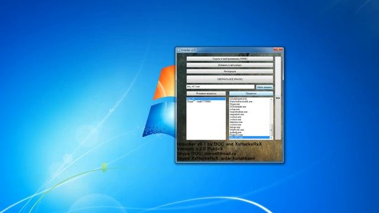
Task: Select SSScheduler.exe in the process list
Action: [x=249, y=106]
